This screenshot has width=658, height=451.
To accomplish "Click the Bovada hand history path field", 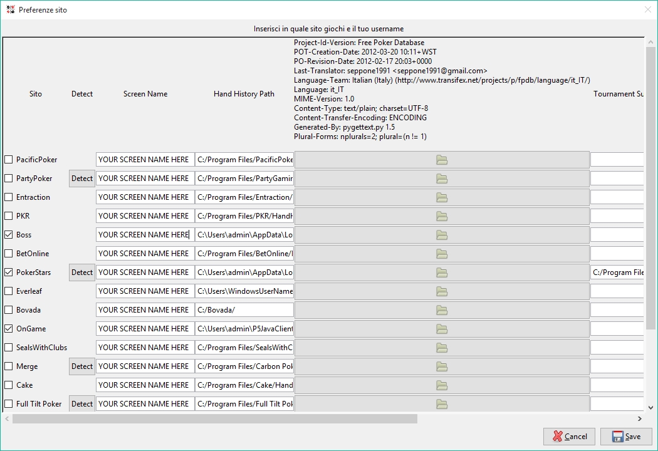I will point(244,309).
